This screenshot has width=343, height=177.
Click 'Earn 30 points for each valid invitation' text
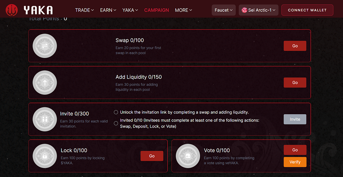[x=84, y=123]
